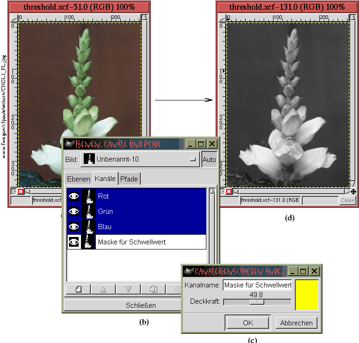Hide the Rot channel via eye icon
Viewport: 359px width, 343px height.
[x=74, y=196]
